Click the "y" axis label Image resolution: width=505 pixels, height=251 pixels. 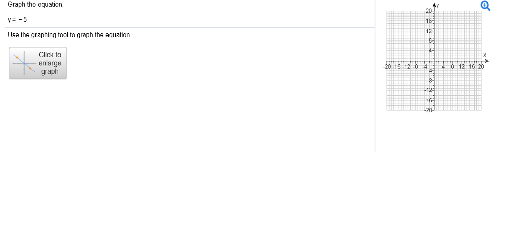tap(437, 5)
